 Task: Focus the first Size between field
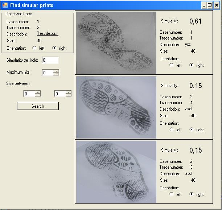29,94
